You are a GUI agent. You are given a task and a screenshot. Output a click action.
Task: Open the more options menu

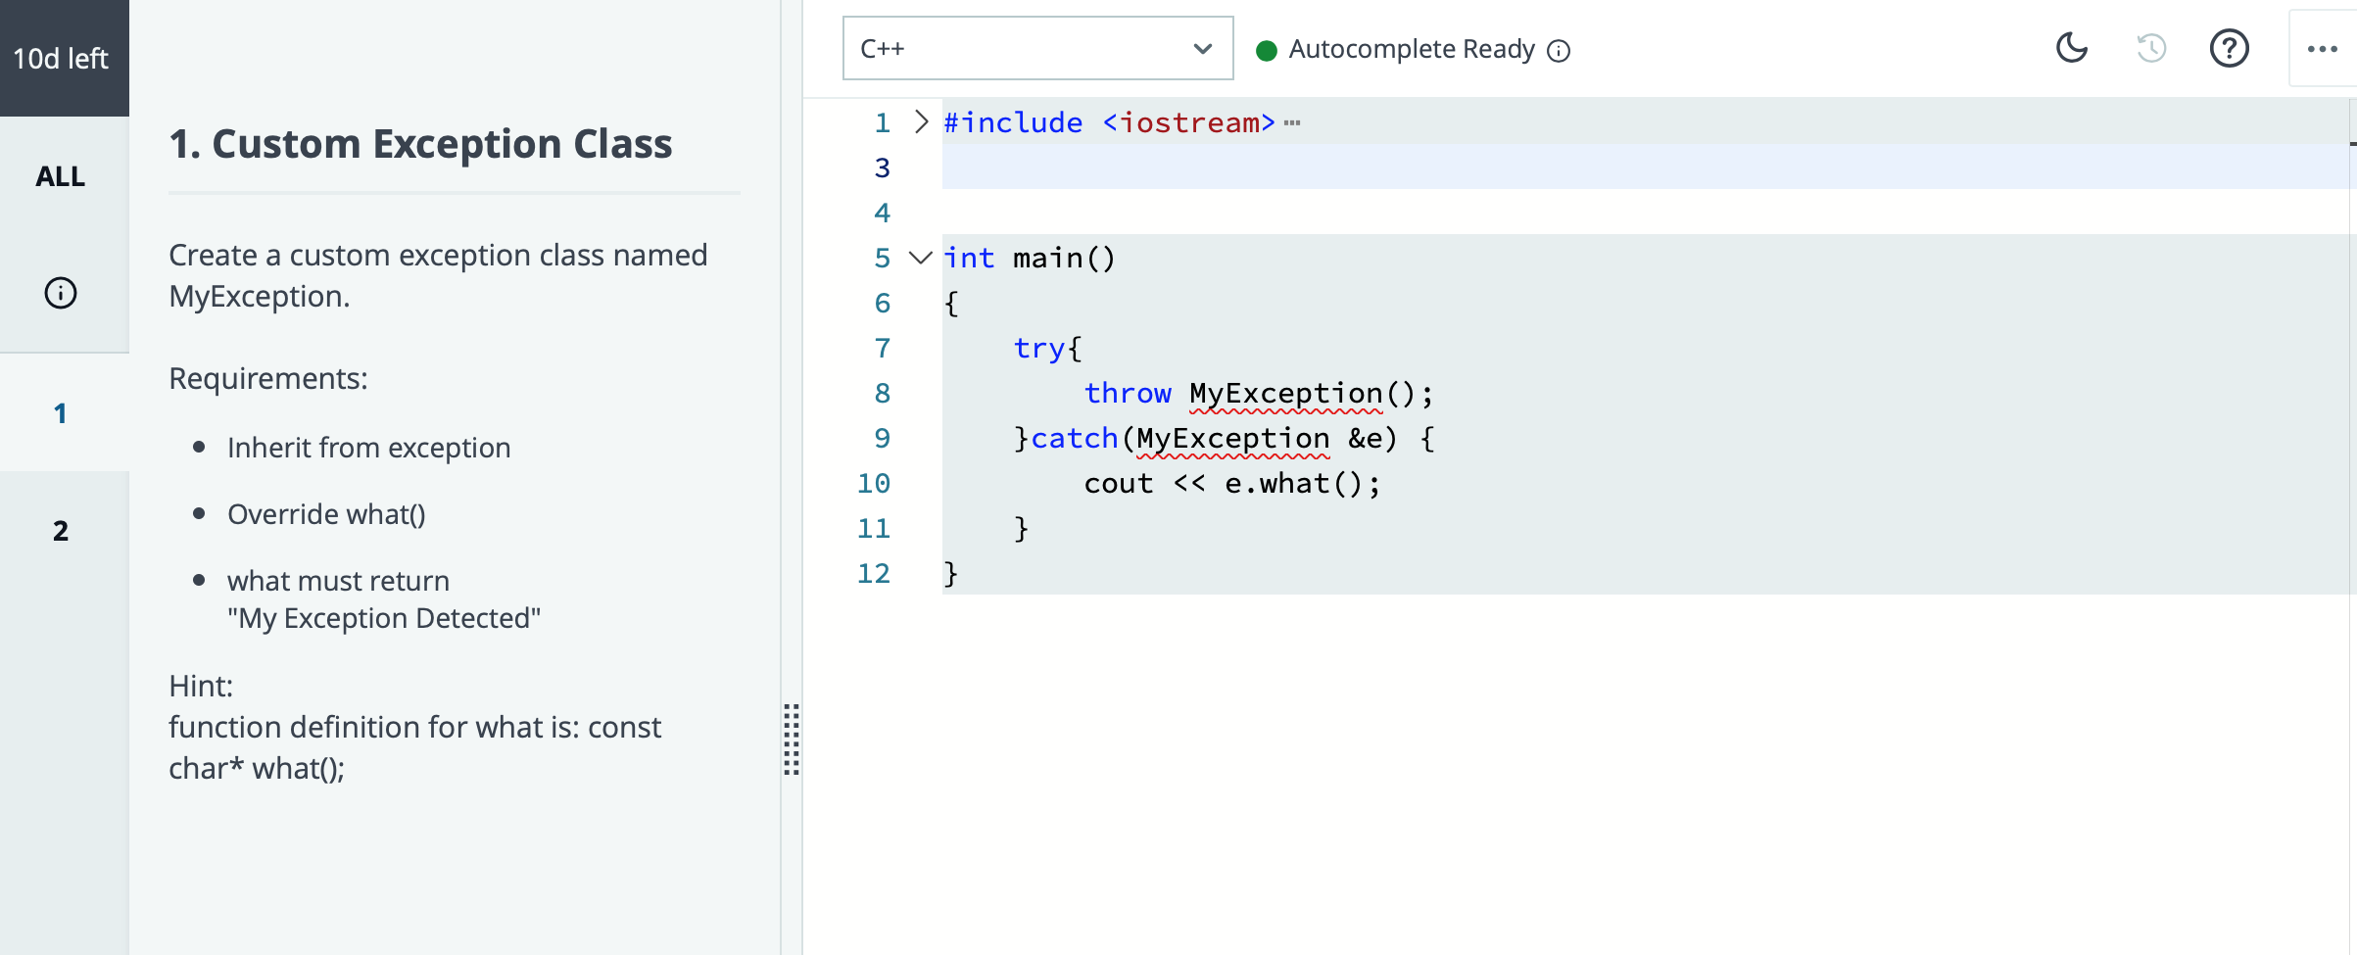(2321, 47)
